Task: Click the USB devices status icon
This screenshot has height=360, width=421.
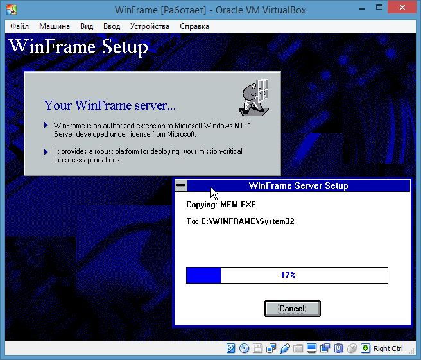Action: (284, 348)
